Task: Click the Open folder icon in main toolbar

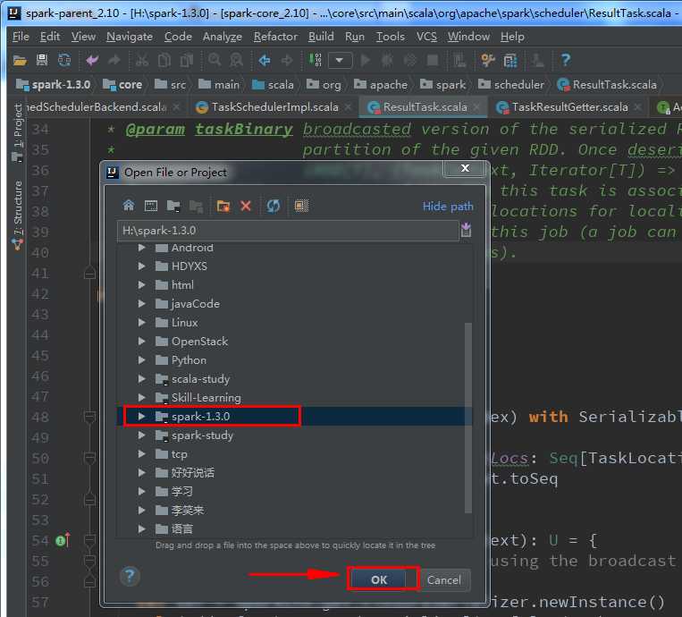Action: [20, 60]
